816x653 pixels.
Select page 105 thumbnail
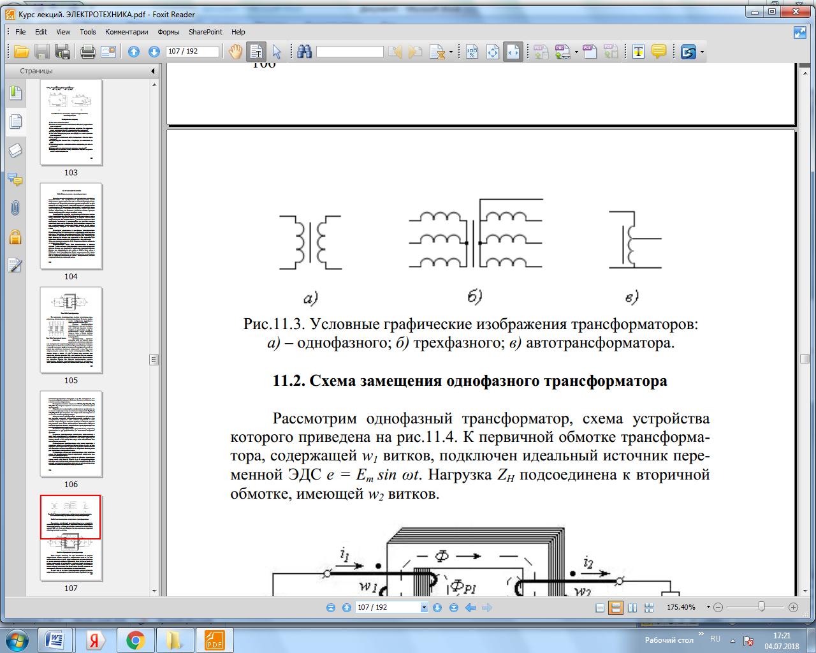(71, 330)
